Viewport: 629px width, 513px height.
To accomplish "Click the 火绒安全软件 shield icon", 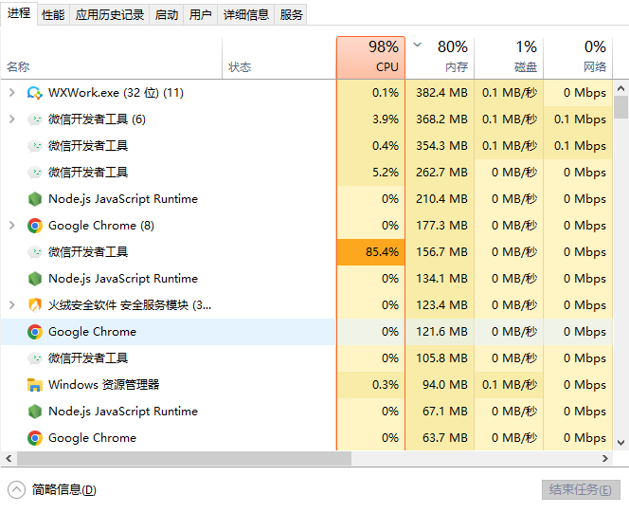I will point(35,305).
